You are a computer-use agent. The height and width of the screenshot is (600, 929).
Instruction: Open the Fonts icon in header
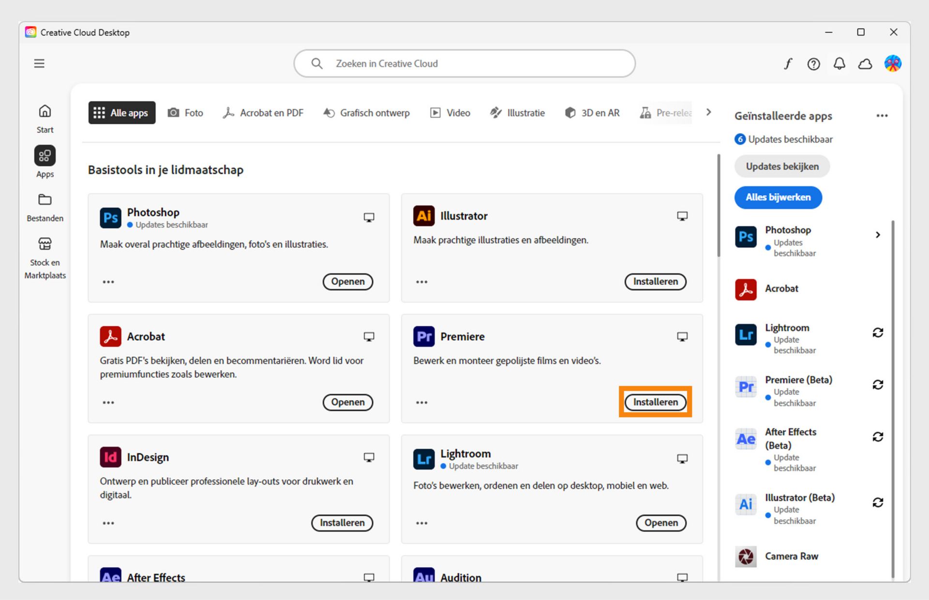788,63
